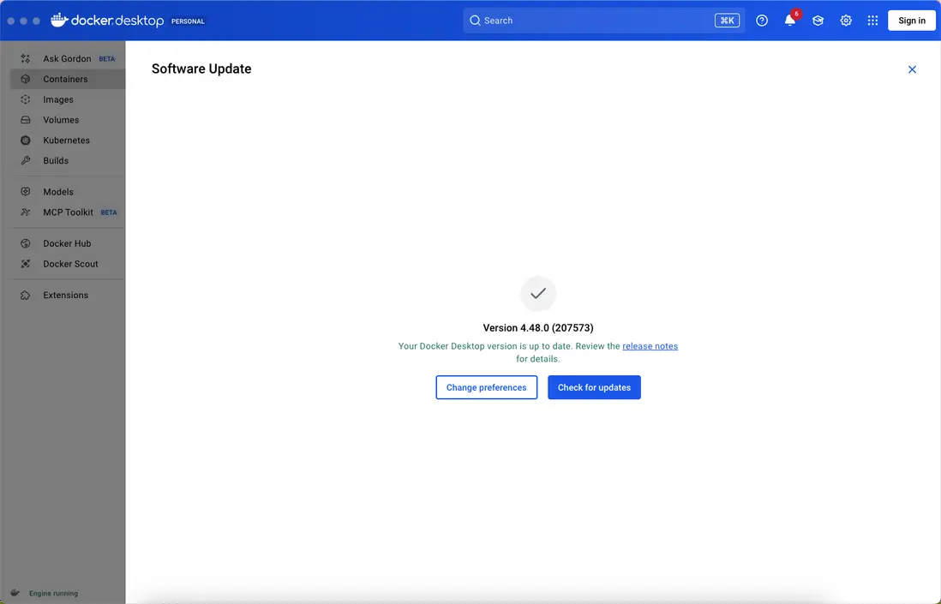The width and height of the screenshot is (941, 604).
Task: Click the BETA badge next to MCP Toolkit
Action: tap(109, 212)
